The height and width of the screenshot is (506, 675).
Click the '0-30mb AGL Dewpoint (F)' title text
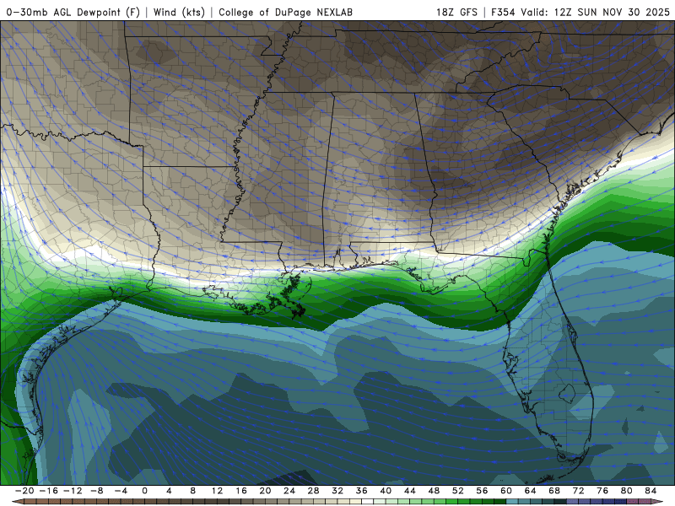click(73, 12)
